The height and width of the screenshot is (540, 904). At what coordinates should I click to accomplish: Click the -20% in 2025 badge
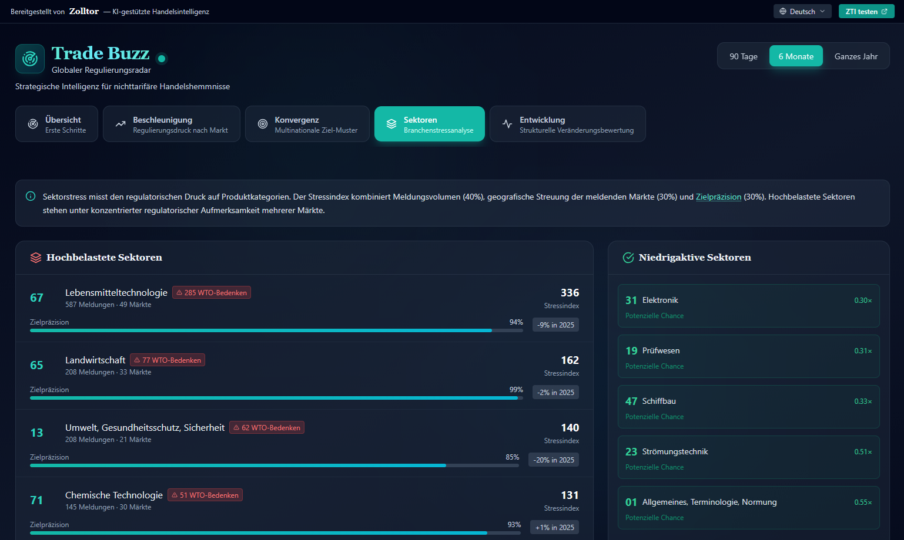553,460
